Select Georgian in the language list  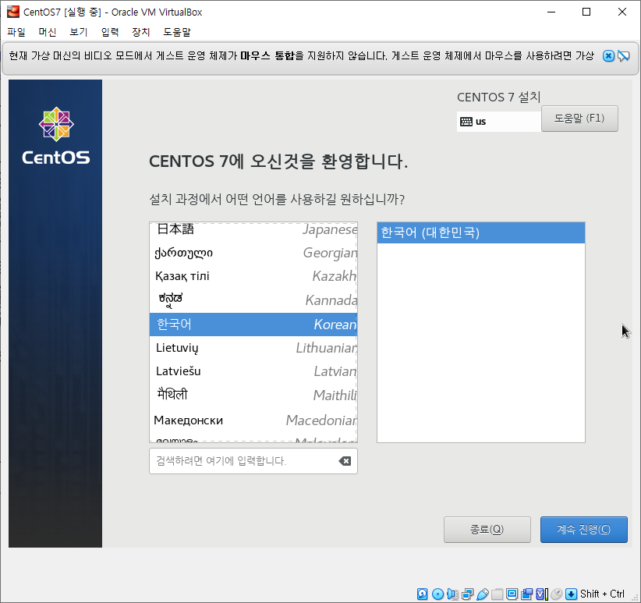point(253,253)
